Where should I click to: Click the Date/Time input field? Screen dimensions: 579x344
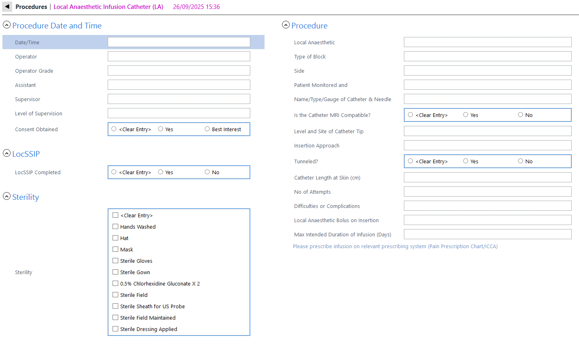coord(179,42)
